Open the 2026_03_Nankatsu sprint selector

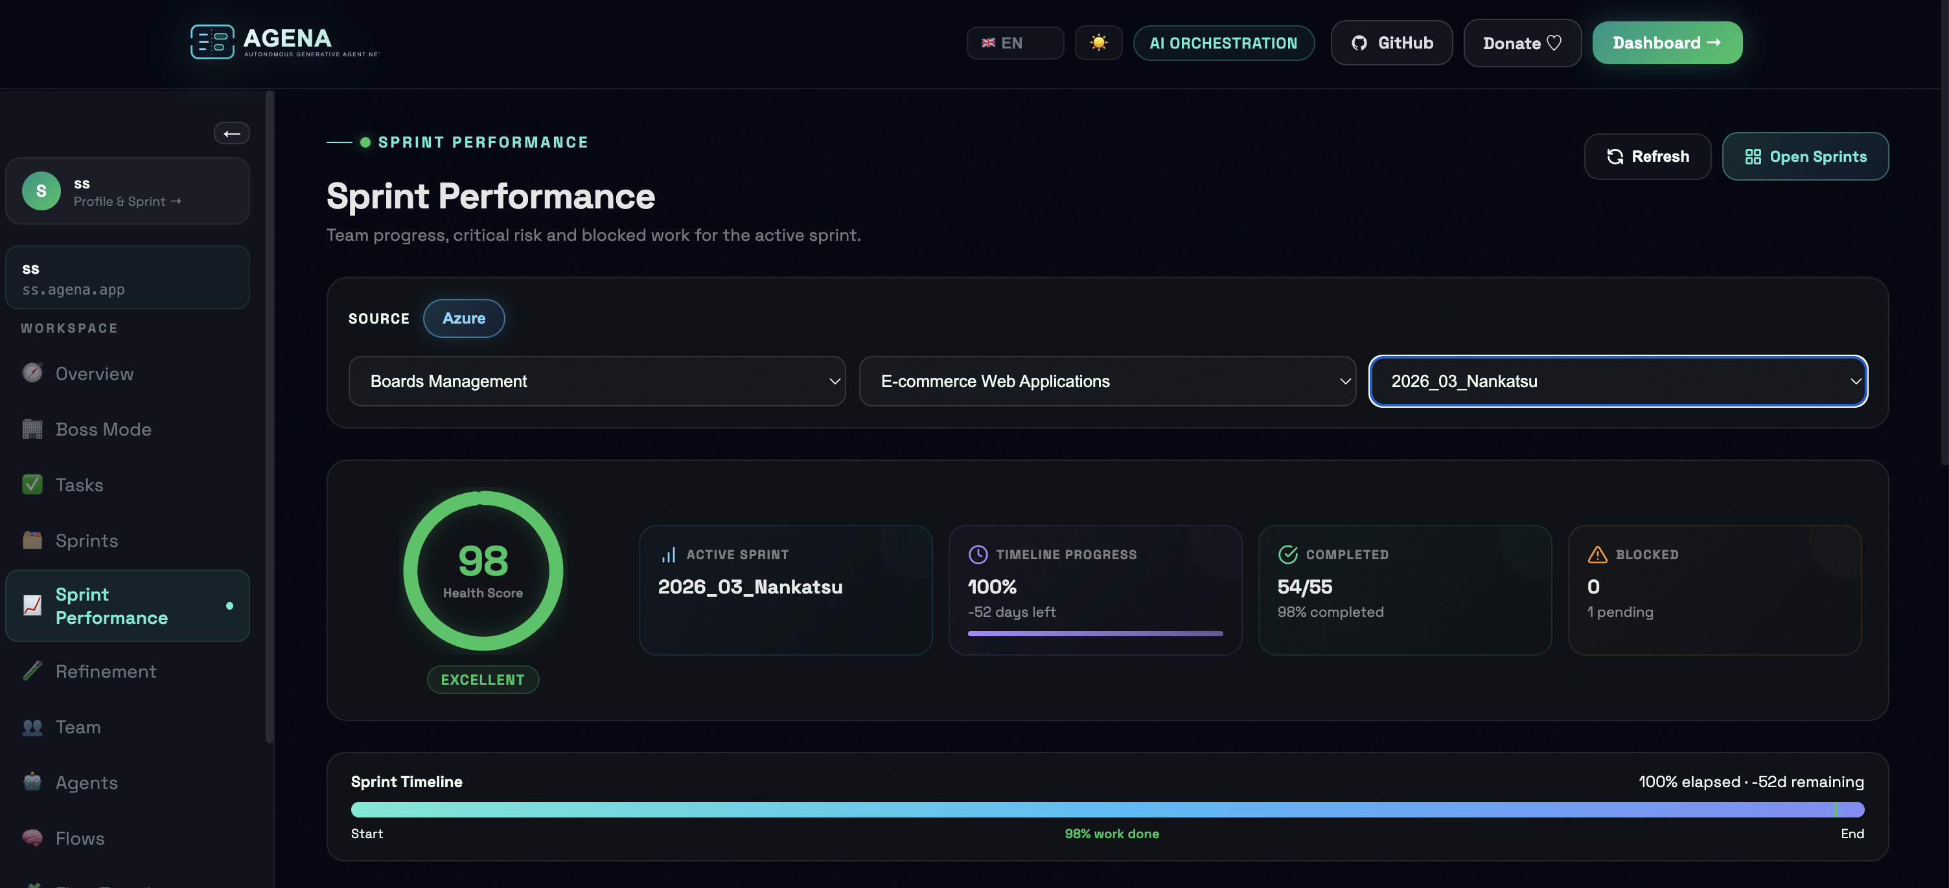pyautogui.click(x=1618, y=382)
